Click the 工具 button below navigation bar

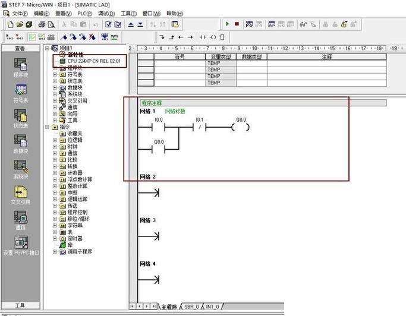click(20, 306)
